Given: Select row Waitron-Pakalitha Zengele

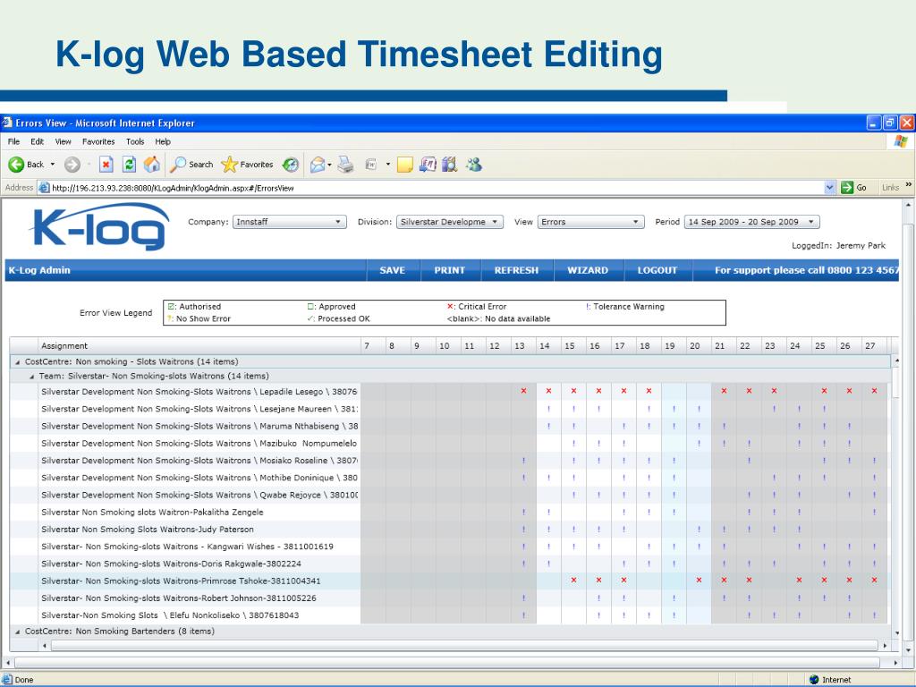Looking at the screenshot, I should click(448, 513).
